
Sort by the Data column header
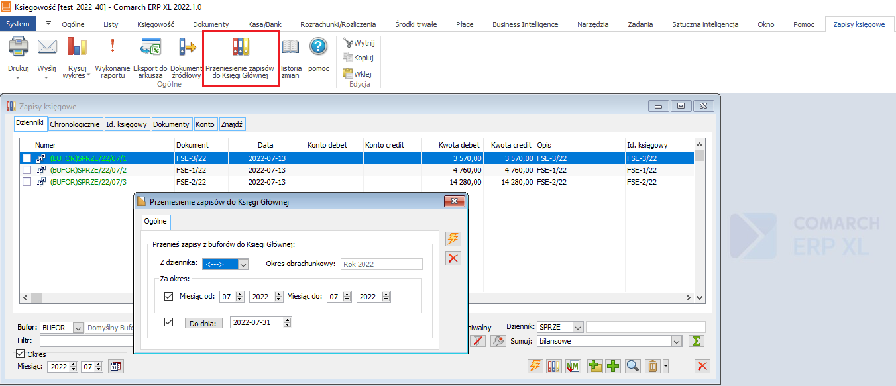click(266, 145)
